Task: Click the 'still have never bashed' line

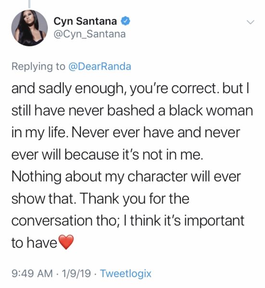Action: (x=132, y=110)
